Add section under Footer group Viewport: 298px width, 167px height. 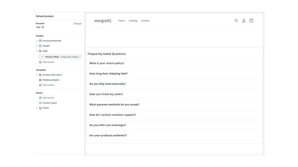point(49,98)
